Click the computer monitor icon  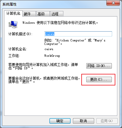[13, 25]
